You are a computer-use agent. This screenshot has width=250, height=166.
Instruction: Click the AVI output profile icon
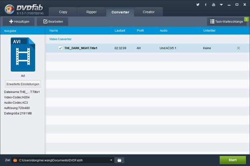(x=23, y=54)
